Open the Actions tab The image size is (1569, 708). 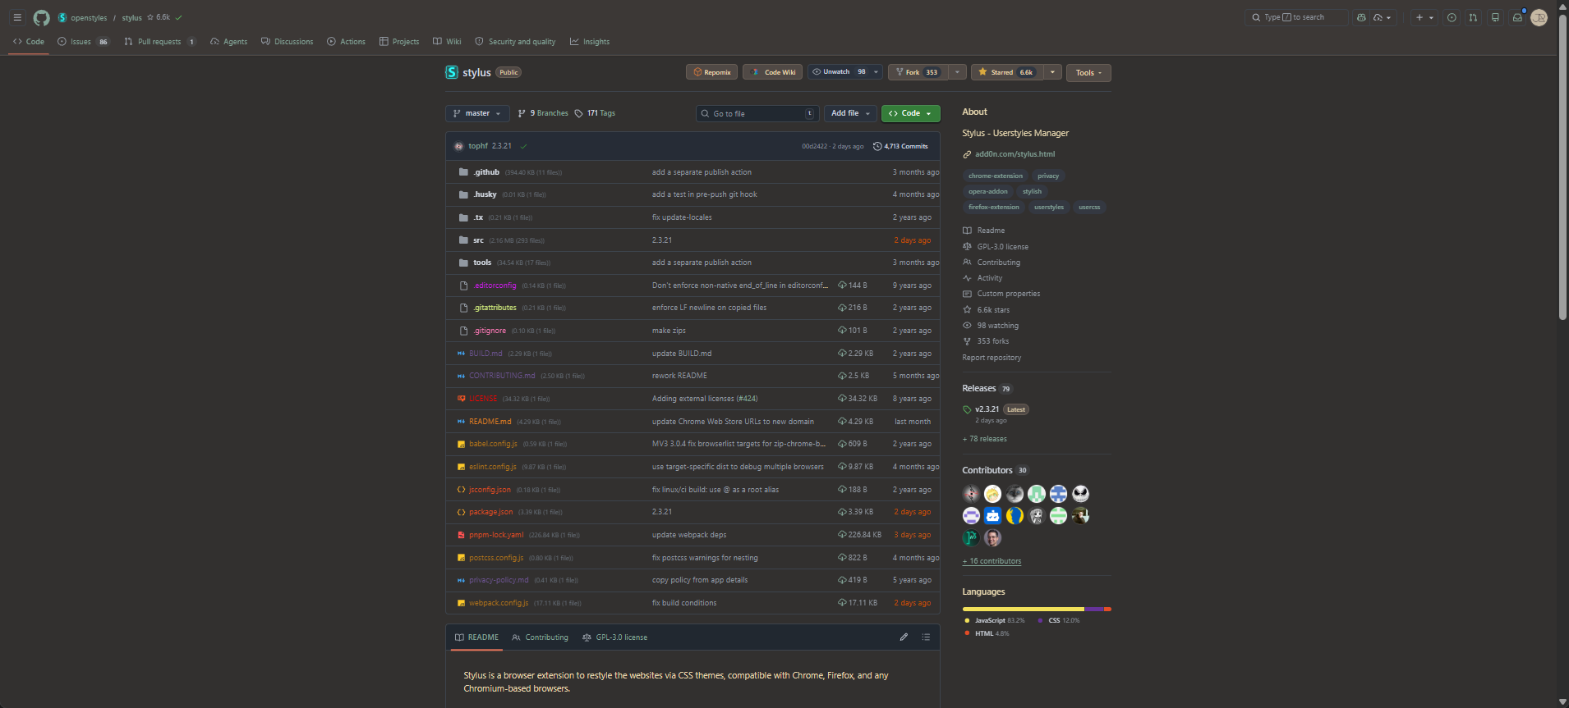tap(346, 42)
